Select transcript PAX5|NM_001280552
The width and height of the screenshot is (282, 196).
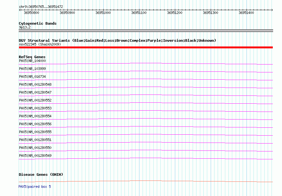click(35, 100)
